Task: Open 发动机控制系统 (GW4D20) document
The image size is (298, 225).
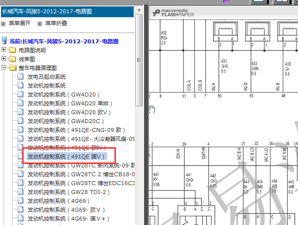Action: [x=64, y=95]
